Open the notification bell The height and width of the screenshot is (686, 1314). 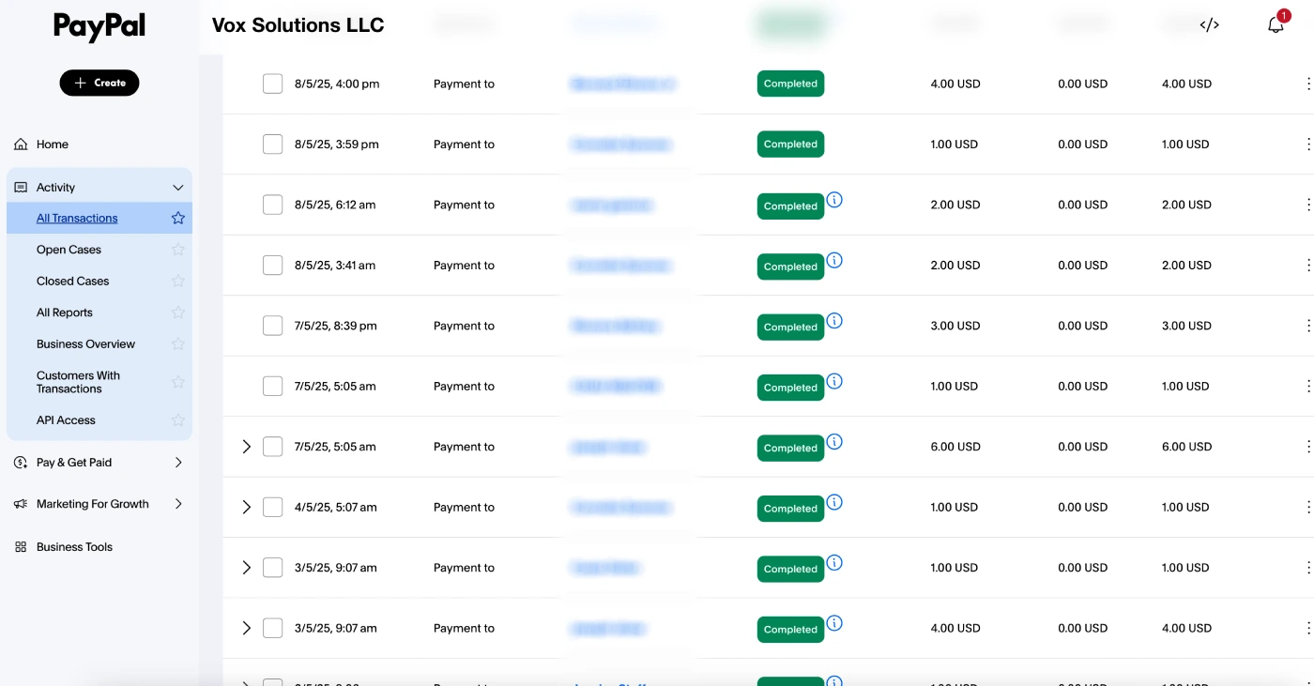1276,24
